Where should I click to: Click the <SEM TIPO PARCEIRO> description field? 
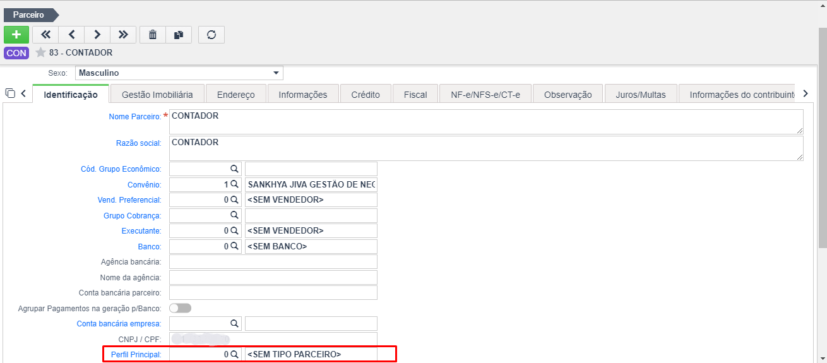(311, 355)
